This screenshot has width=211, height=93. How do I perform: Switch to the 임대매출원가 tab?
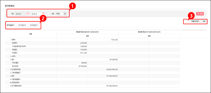pyautogui.click(x=34, y=25)
